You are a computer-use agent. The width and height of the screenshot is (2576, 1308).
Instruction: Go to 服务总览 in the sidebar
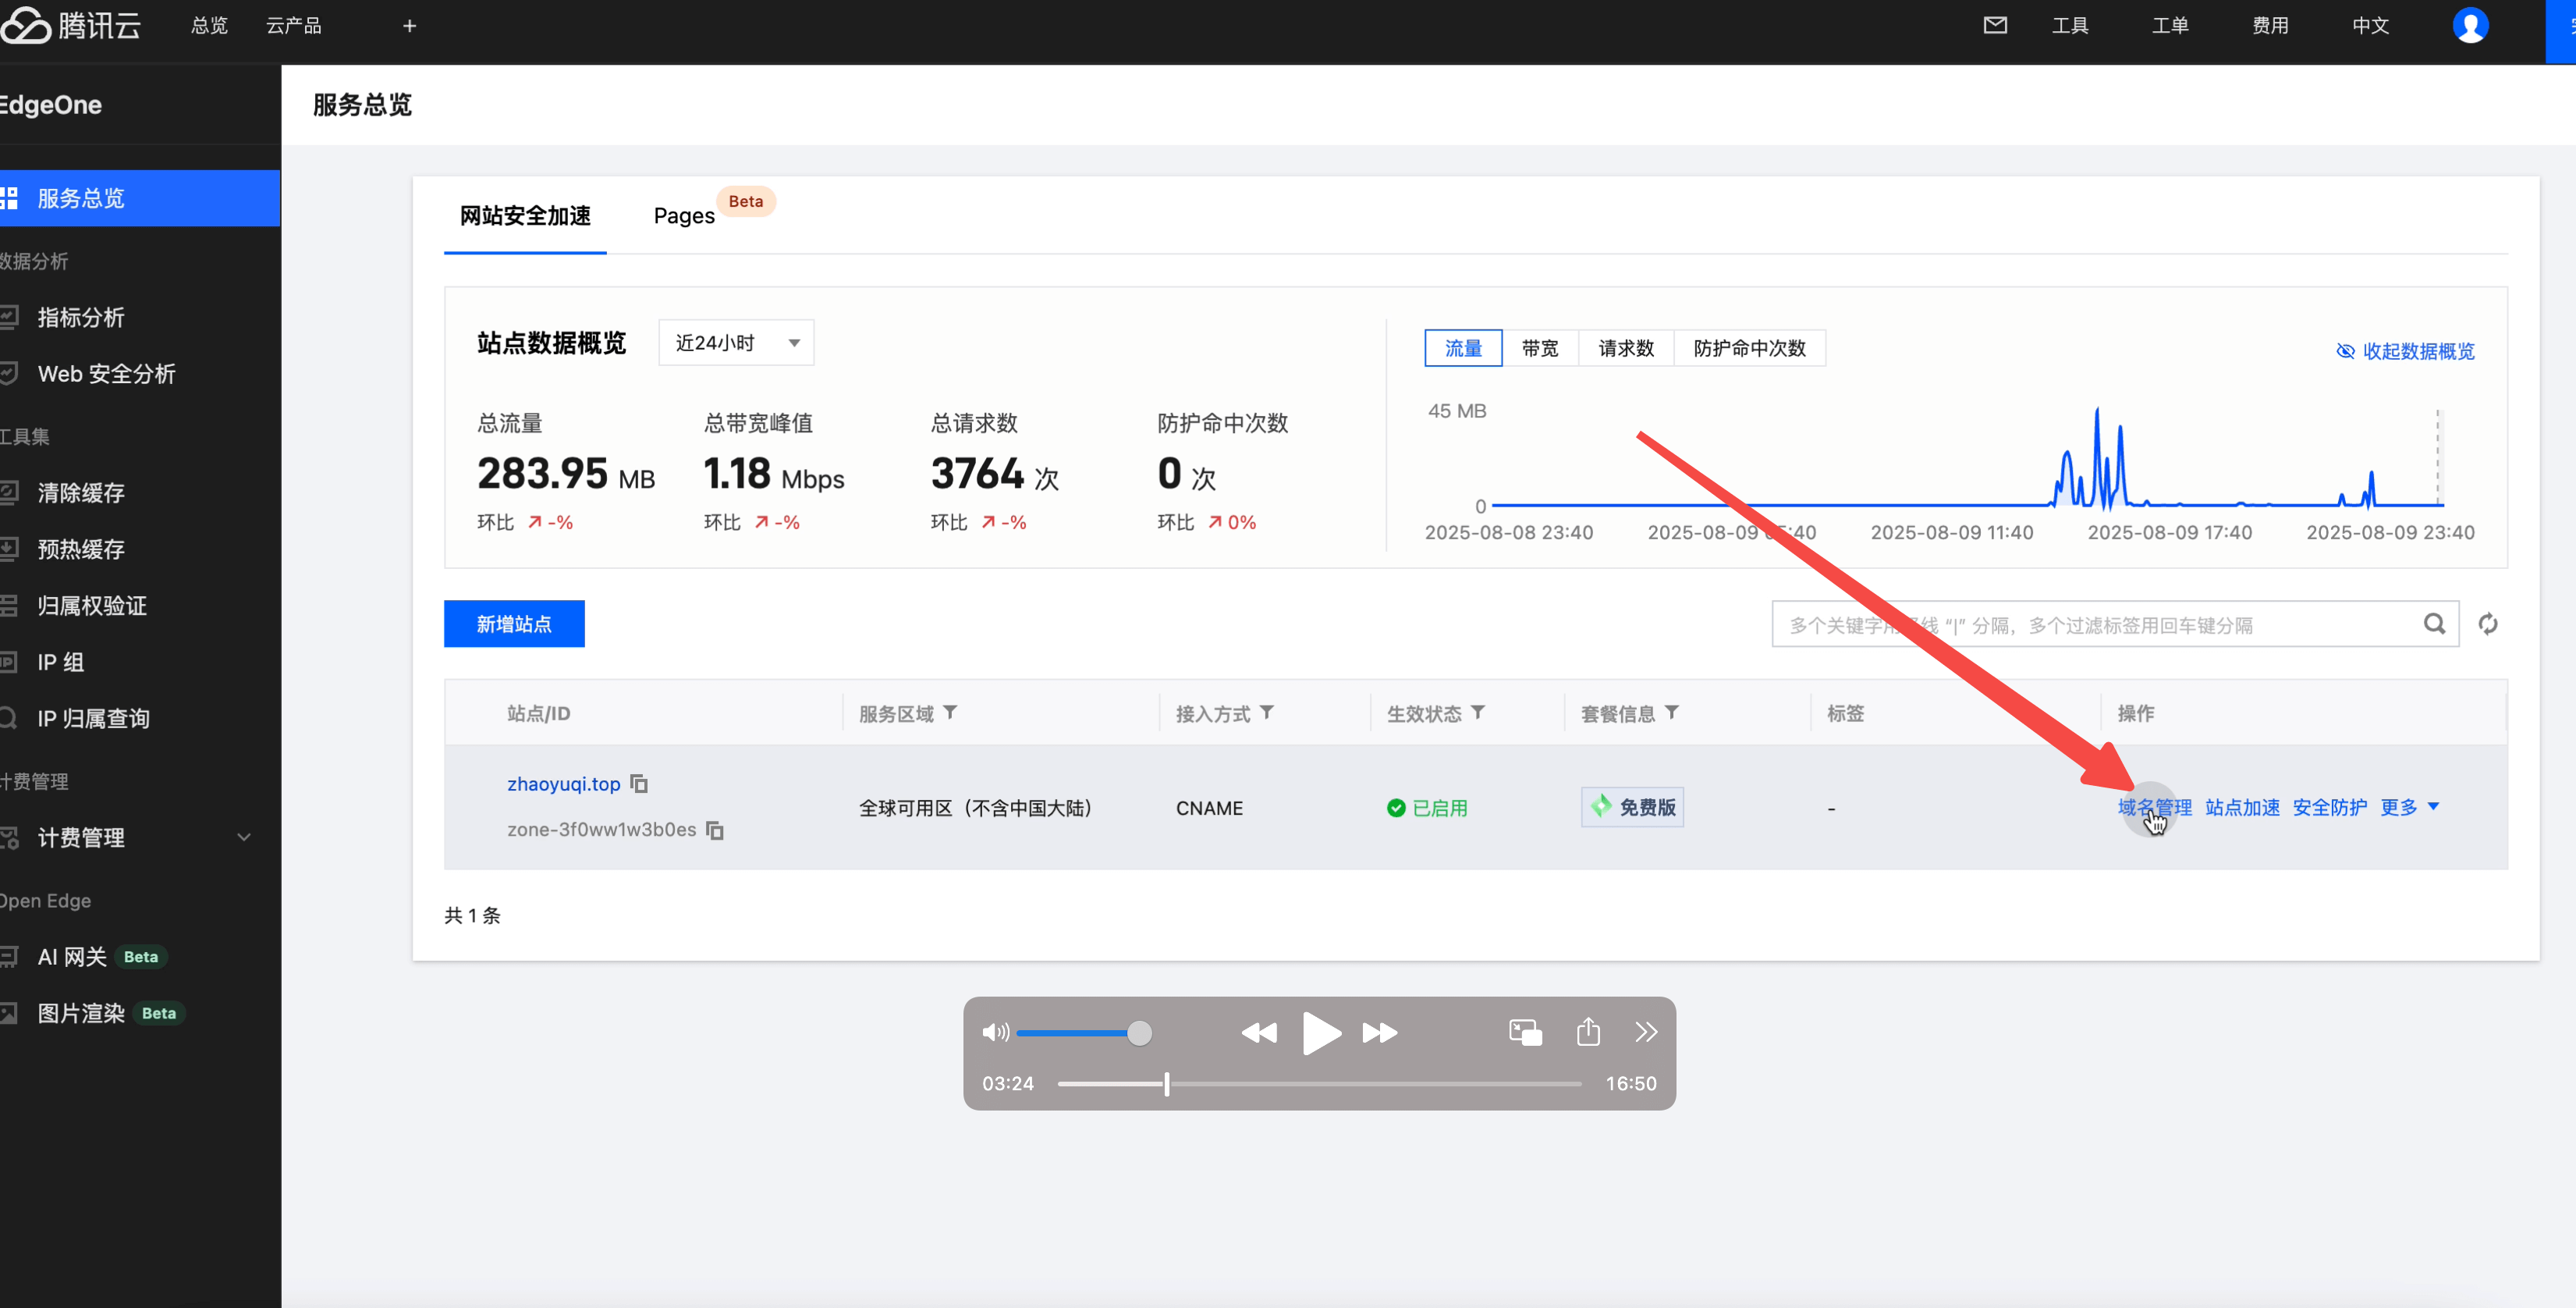(x=140, y=198)
